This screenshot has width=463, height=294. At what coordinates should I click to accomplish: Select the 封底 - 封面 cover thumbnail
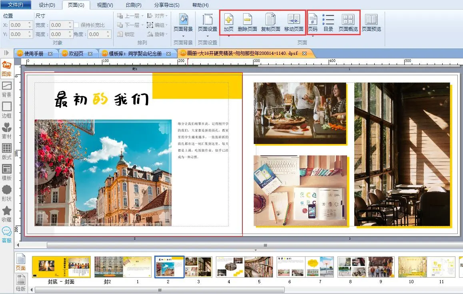[61, 267]
